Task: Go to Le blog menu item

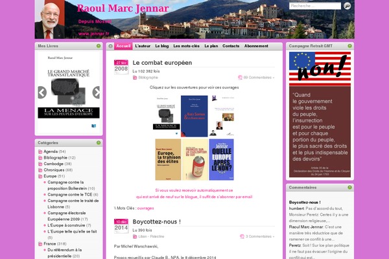Action: [x=161, y=46]
